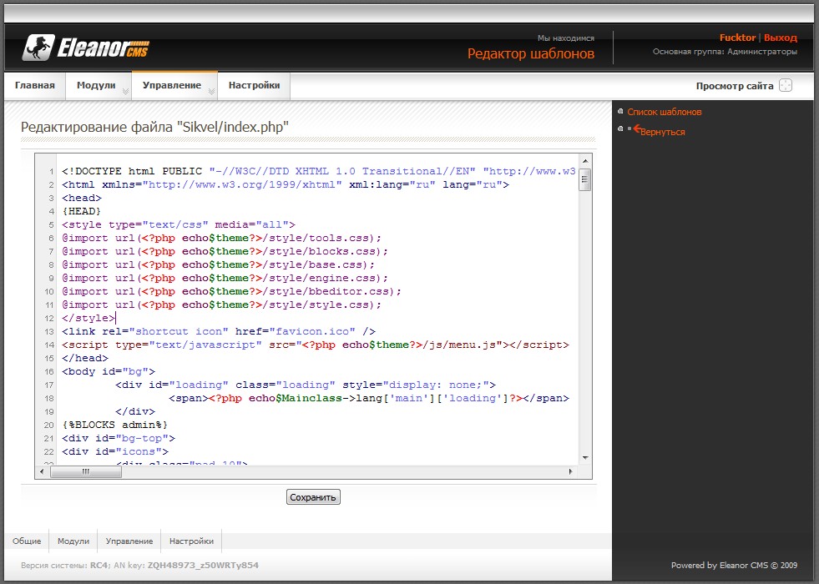The width and height of the screenshot is (819, 584).
Task: Open the footer Модули link
Action: coord(73,541)
